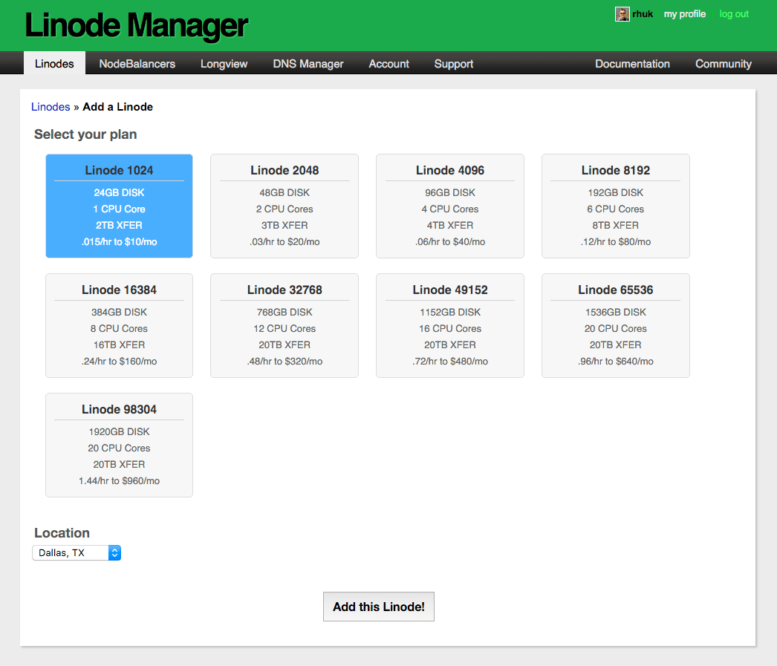
Task: Click the Community menu item
Action: (x=723, y=64)
